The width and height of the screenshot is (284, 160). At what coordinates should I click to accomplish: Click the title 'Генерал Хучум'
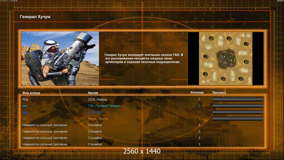click(35, 17)
